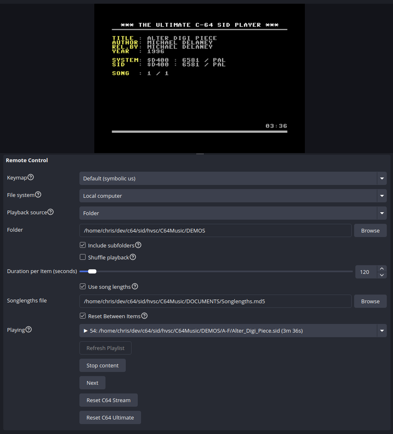
Task: Enable Shuffle playback checkbox
Action: coord(83,257)
